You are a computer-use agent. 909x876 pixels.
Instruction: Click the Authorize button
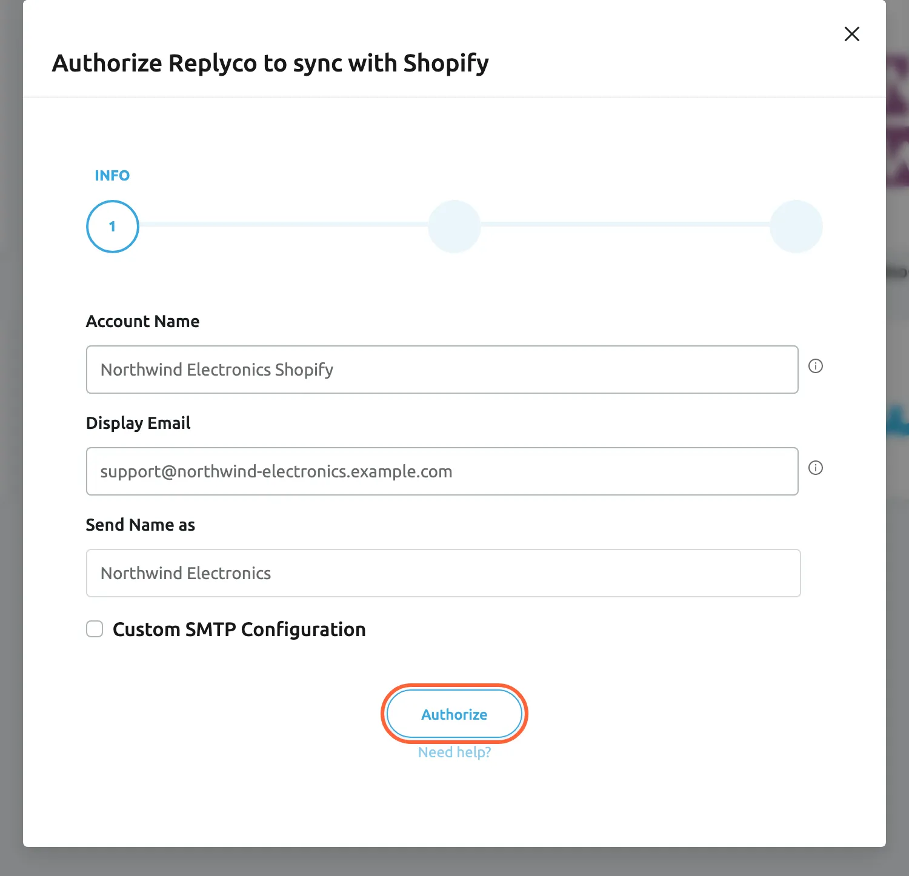click(x=454, y=714)
